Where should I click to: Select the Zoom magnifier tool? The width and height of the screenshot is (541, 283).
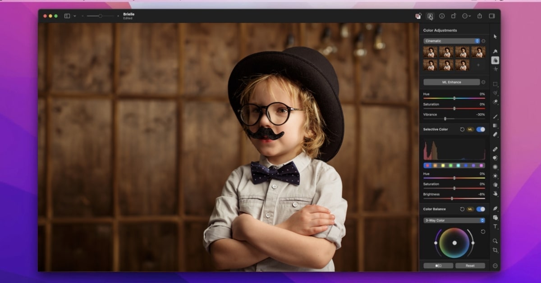tap(495, 241)
